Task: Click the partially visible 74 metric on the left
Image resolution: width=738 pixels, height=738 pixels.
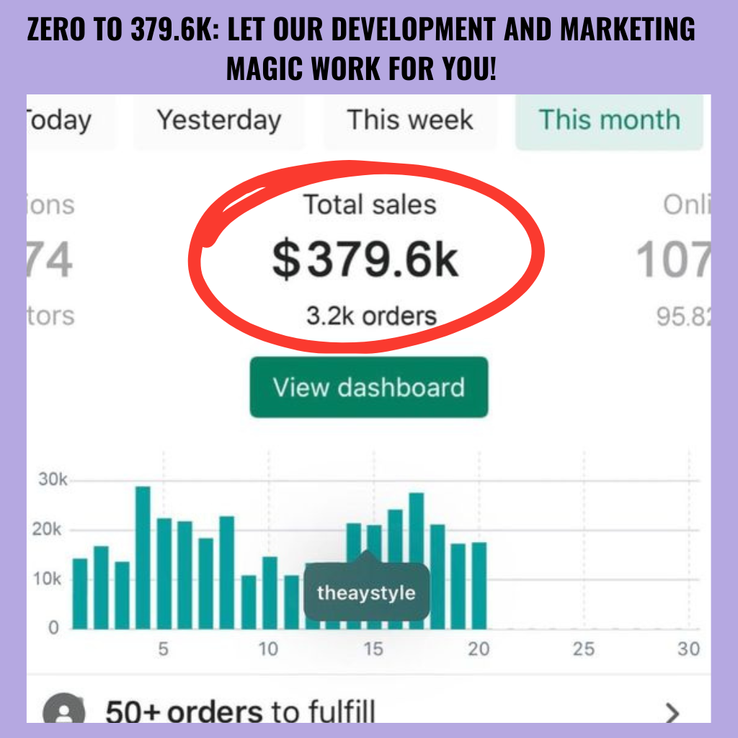Action: tap(50, 261)
